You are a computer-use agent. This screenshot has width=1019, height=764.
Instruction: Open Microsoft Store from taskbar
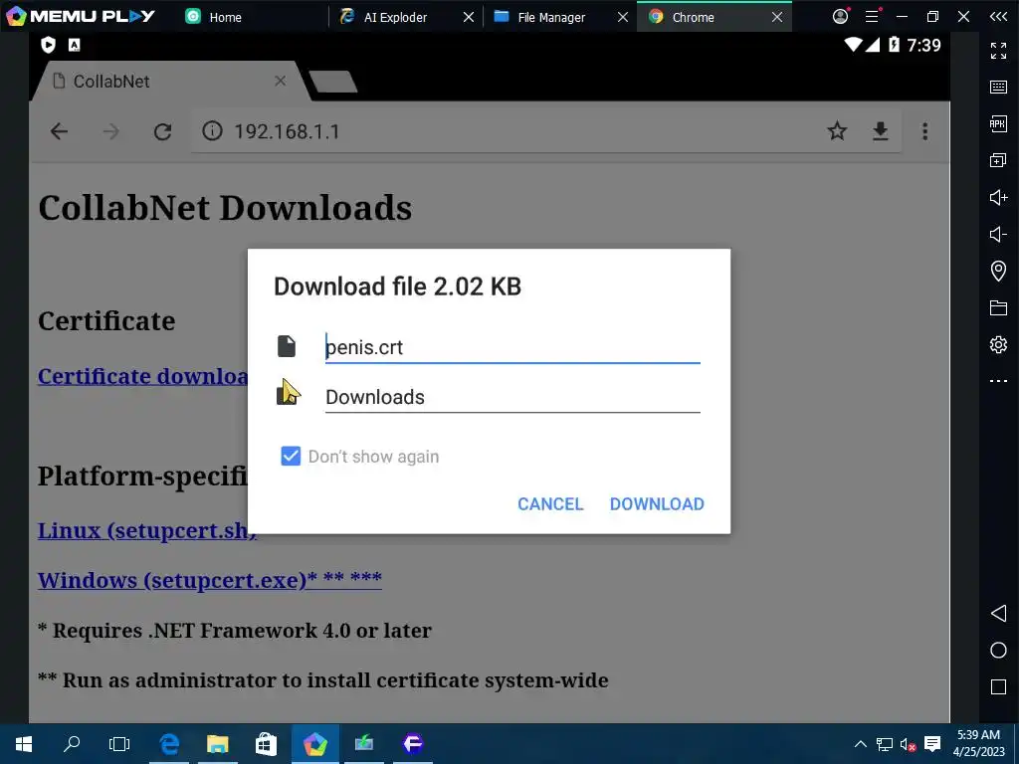pyautogui.click(x=266, y=744)
